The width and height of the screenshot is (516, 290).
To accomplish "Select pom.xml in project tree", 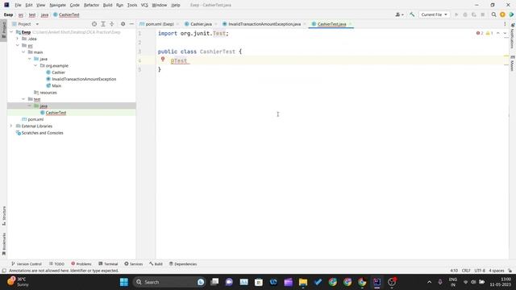I will (x=35, y=119).
